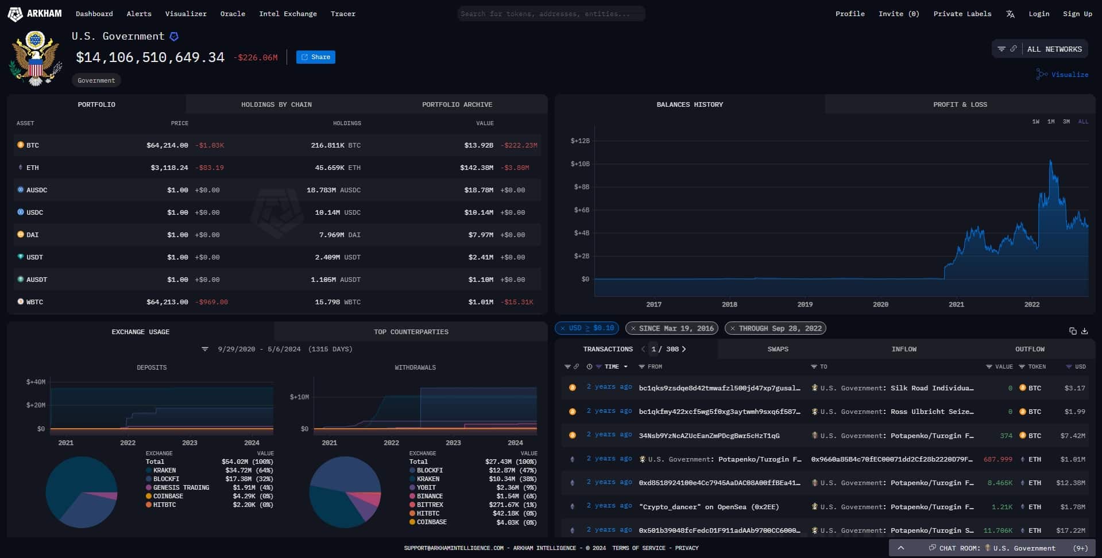The height and width of the screenshot is (558, 1102).
Task: Filter transactions by To column icon
Action: pyautogui.click(x=814, y=367)
